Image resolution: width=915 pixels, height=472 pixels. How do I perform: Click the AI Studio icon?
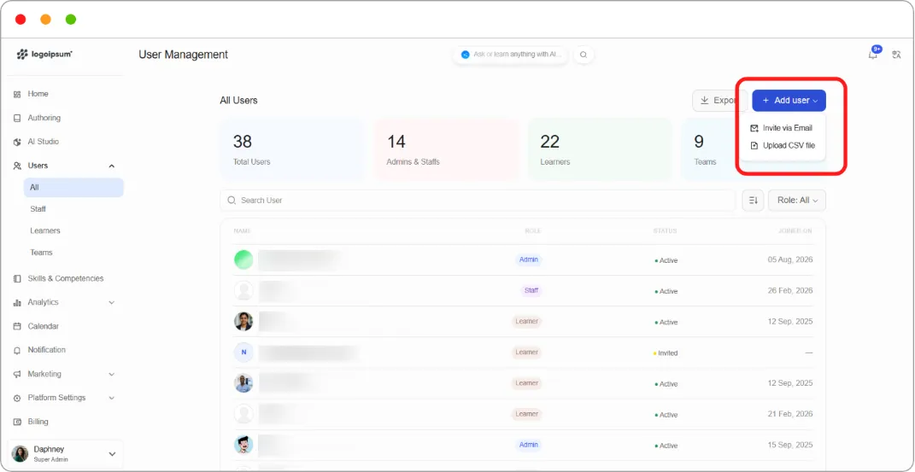point(17,142)
